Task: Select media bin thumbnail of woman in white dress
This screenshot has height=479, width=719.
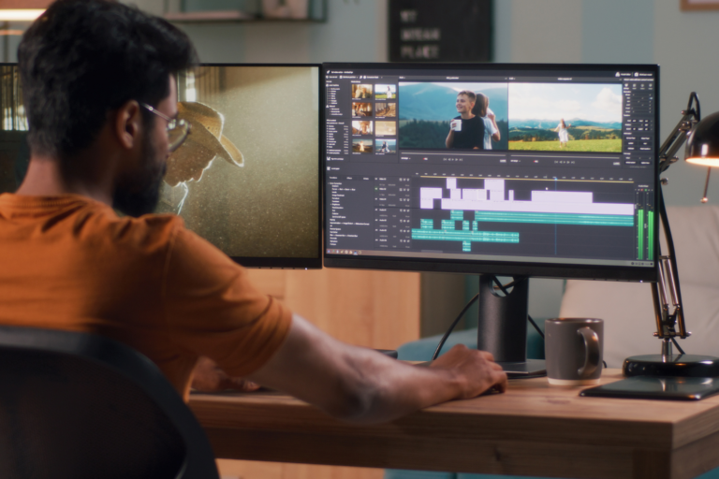Action: 385,92
